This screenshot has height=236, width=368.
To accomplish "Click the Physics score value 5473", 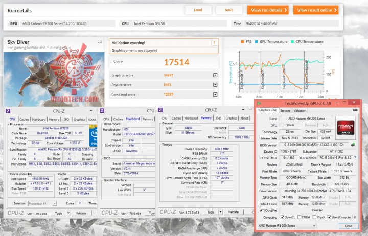I will pos(167,85).
